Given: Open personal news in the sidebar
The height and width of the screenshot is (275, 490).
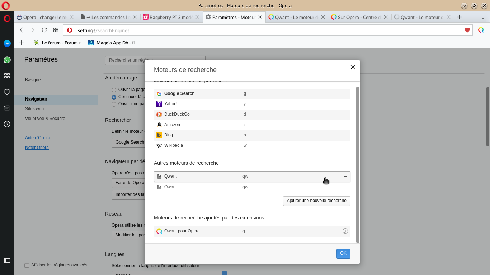Looking at the screenshot, I should click(x=7, y=108).
